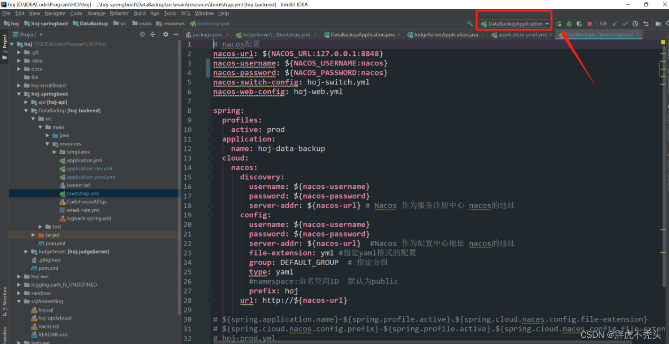Select application-dev.yml in Project tree
The image size is (669, 344).
pyautogui.click(x=85, y=168)
